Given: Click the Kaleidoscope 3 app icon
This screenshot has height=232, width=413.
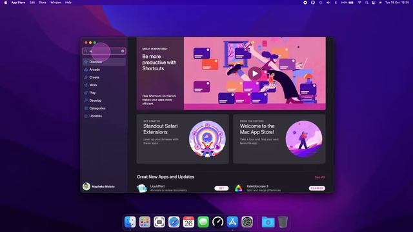Looking at the screenshot, I should [x=238, y=188].
